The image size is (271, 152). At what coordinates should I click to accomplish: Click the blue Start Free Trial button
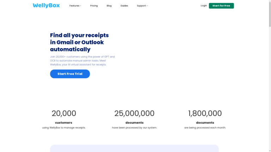[x=70, y=74]
